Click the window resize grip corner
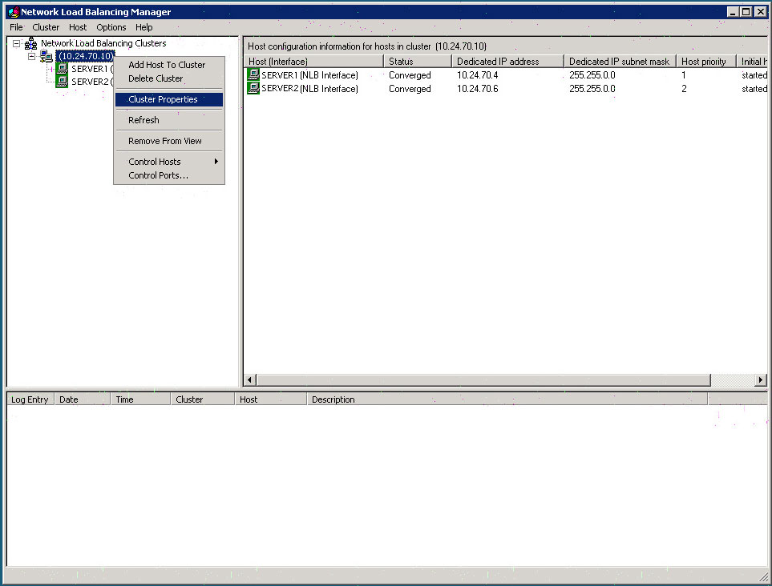 click(762, 577)
